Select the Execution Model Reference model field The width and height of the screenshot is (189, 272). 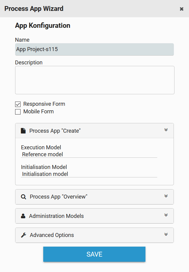(89, 154)
